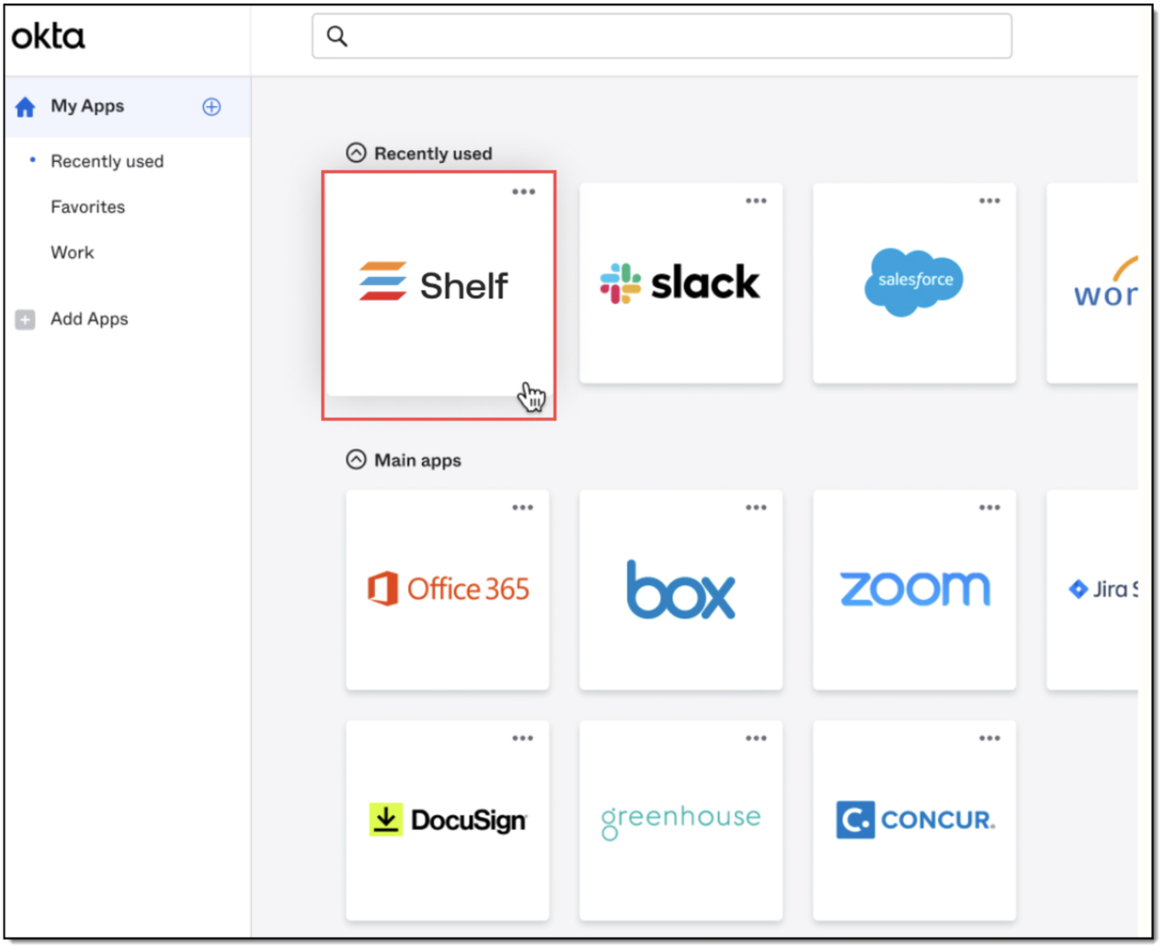Open the Concur app tile

[x=915, y=820]
